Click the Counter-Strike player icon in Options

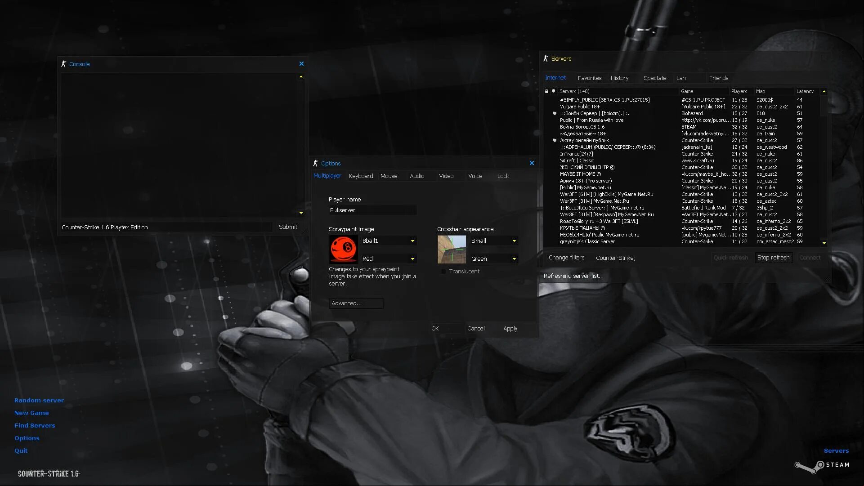tap(316, 163)
